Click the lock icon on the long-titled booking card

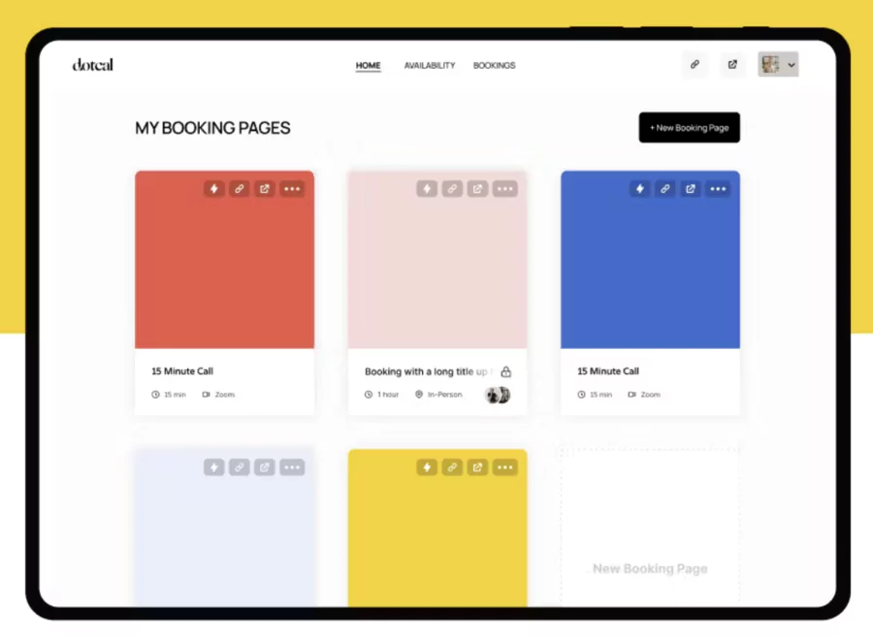click(505, 371)
